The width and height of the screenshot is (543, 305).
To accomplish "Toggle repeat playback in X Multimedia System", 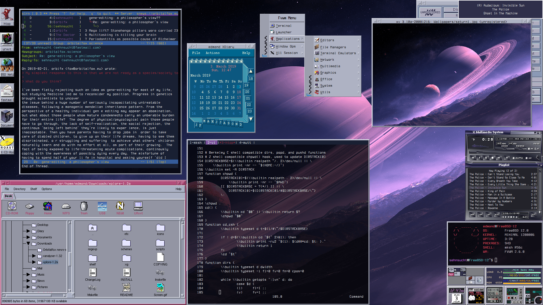I will (527, 158).
